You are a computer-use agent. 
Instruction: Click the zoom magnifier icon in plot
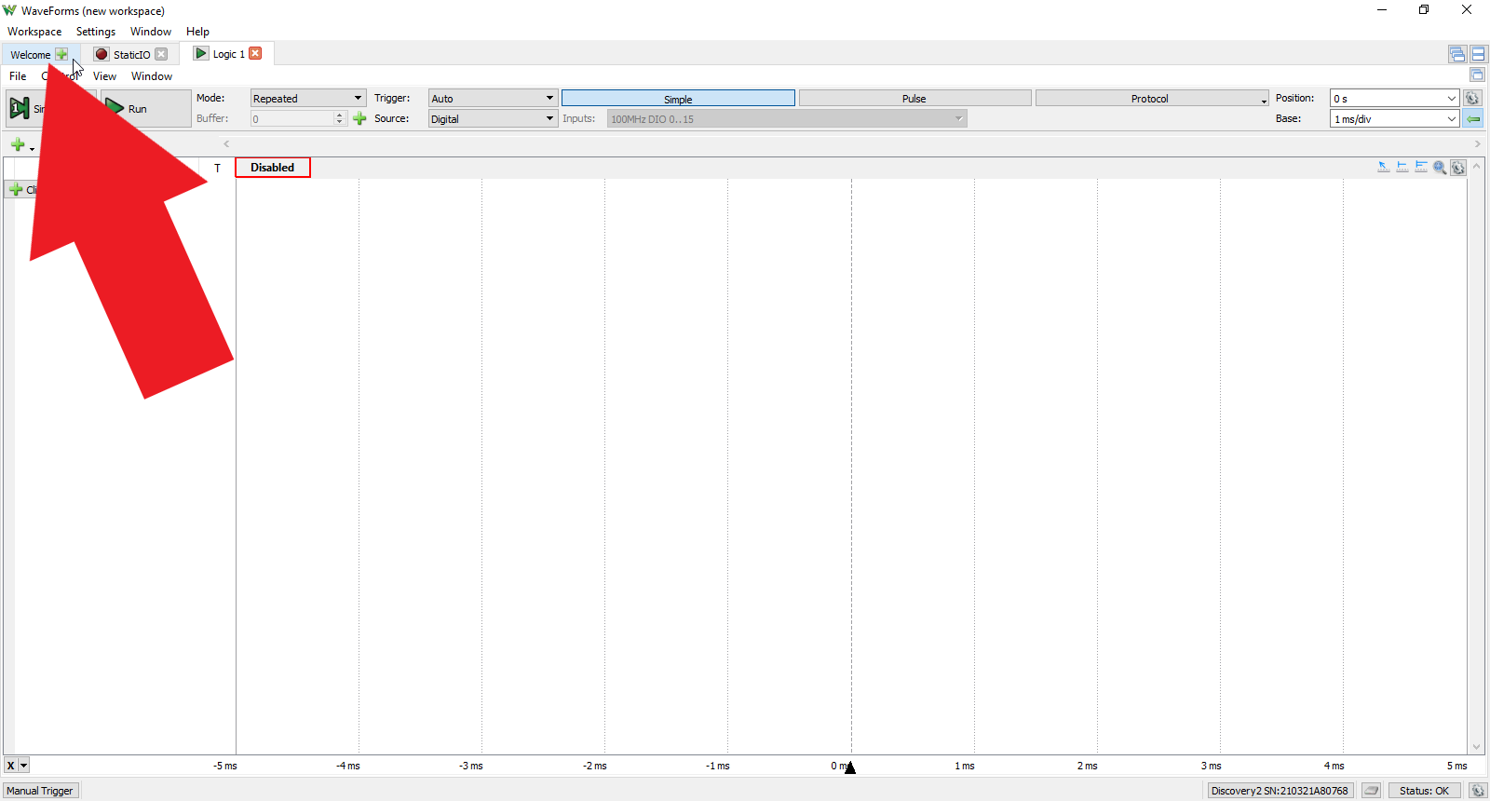point(1440,168)
